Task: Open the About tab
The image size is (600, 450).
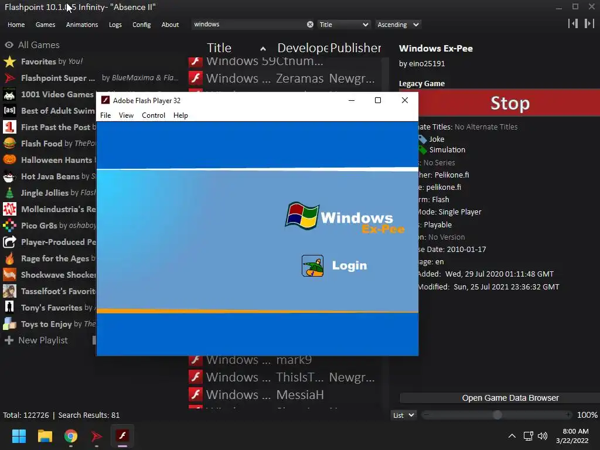Action: [x=170, y=25]
